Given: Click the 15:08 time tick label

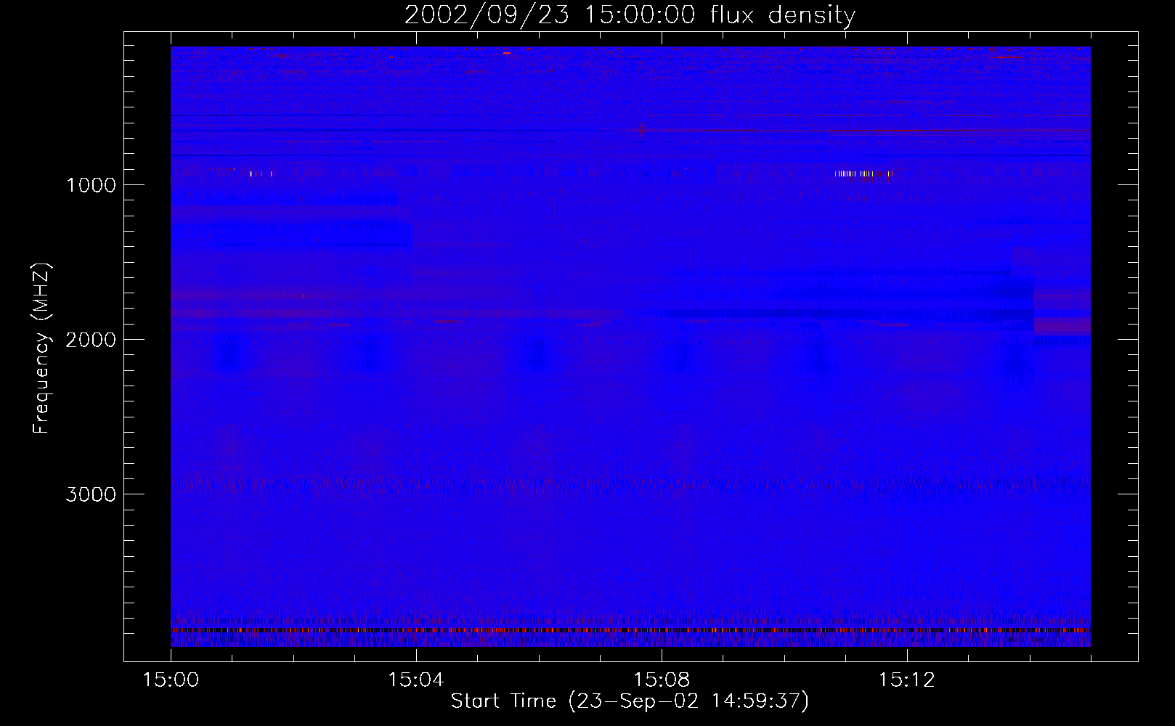Looking at the screenshot, I should tap(661, 680).
